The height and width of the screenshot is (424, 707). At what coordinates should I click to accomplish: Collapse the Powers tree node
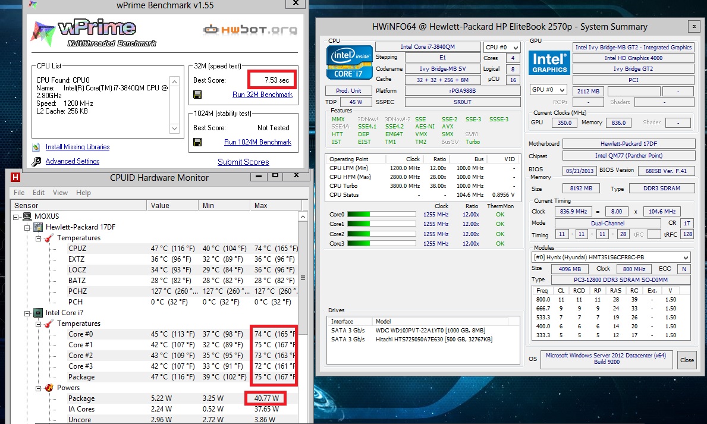click(x=38, y=388)
